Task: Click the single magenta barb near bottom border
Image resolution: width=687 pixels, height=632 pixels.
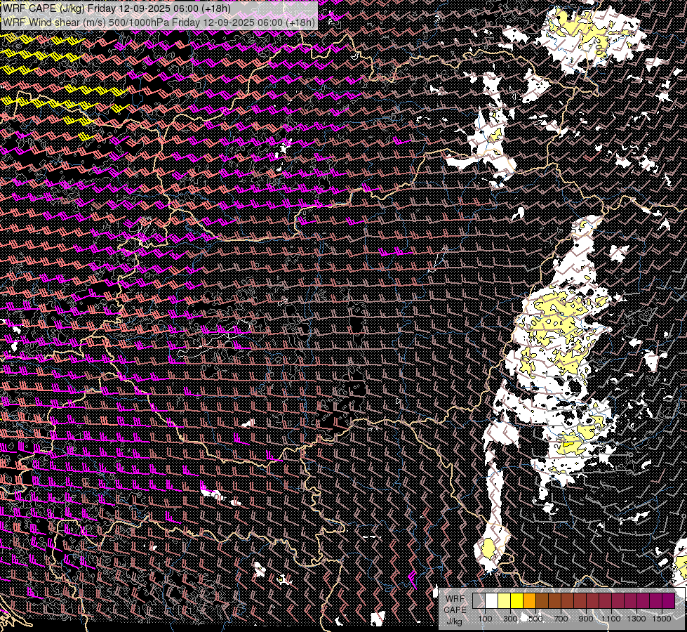Action: (x=413, y=579)
